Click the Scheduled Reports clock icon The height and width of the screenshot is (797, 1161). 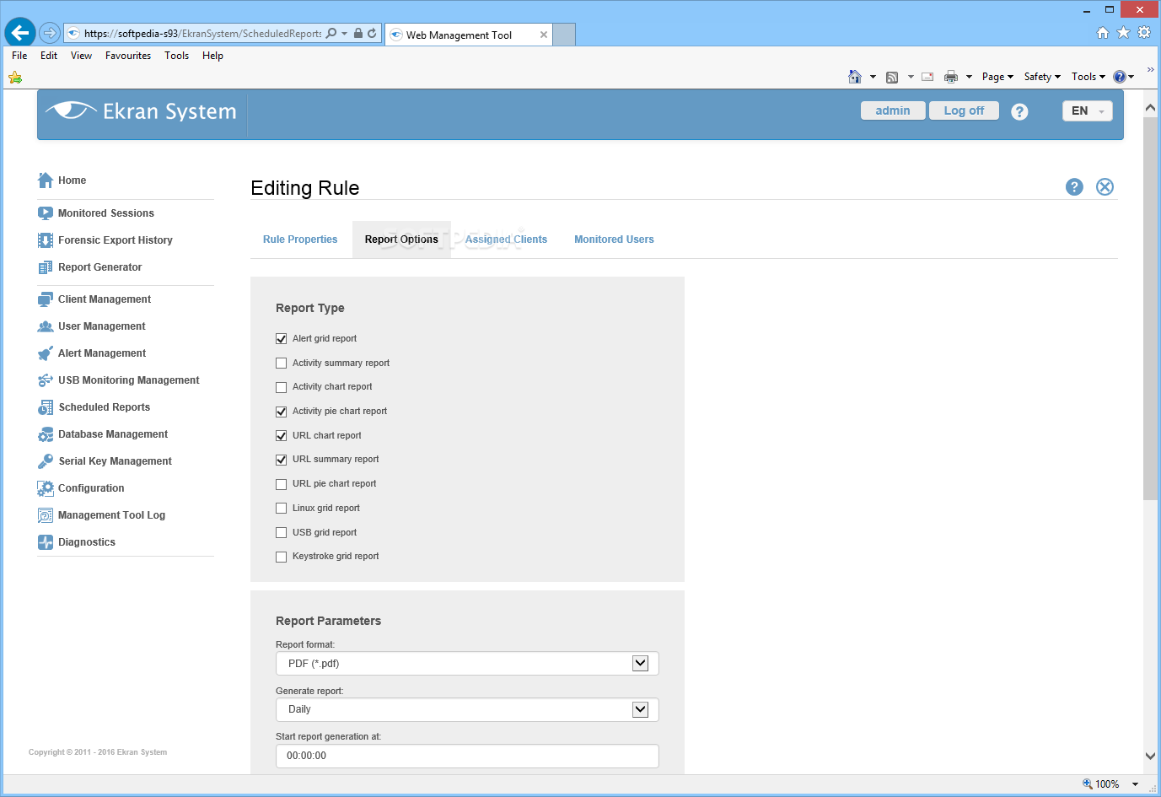pos(46,407)
